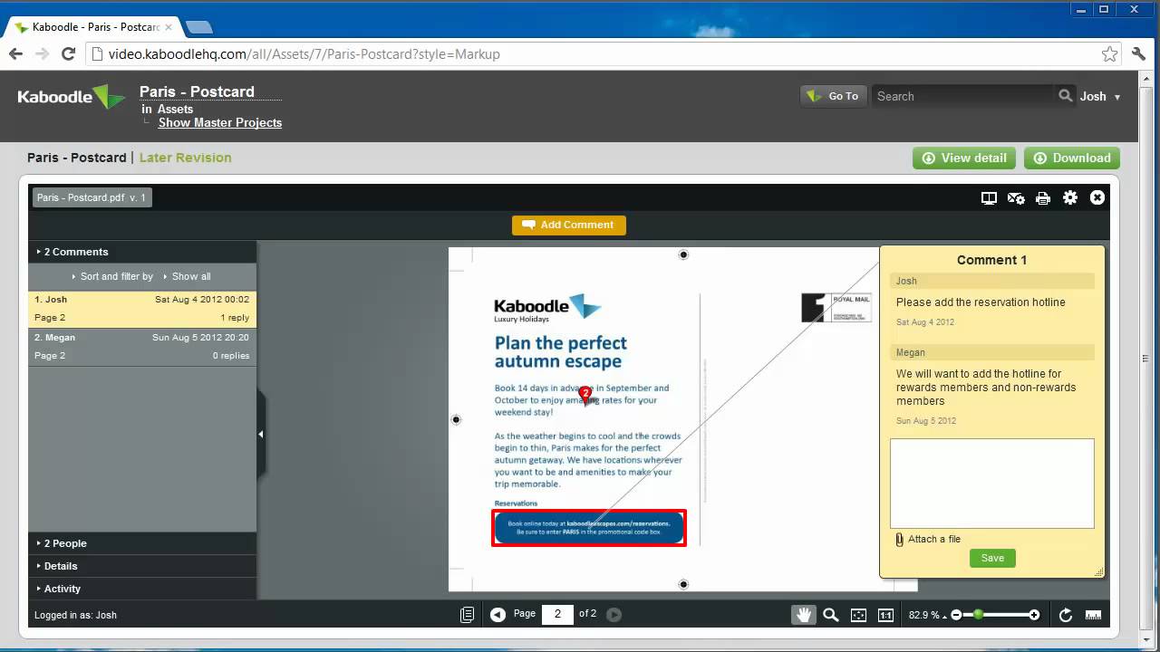Open a new browser tab
This screenshot has width=1160, height=652.
tap(198, 27)
